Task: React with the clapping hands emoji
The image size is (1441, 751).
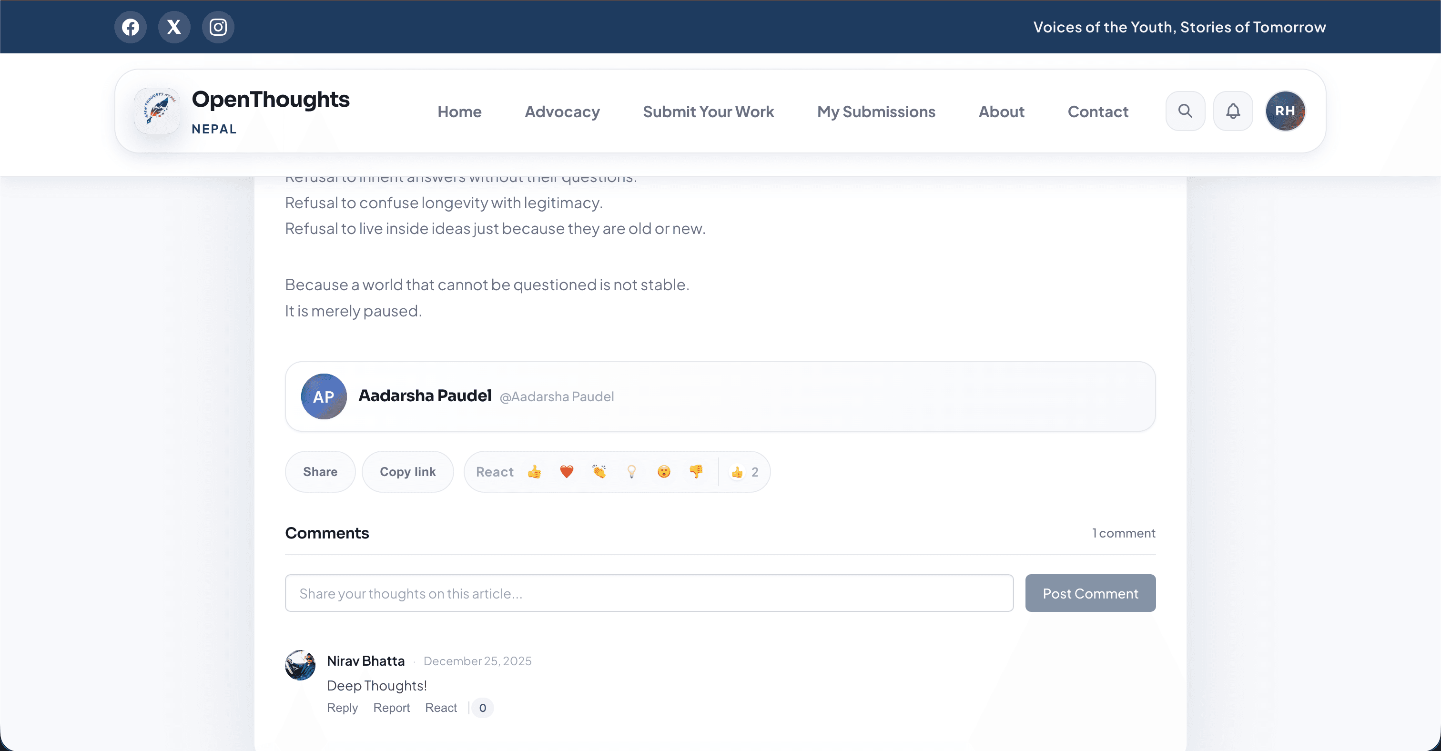Action: pos(599,471)
